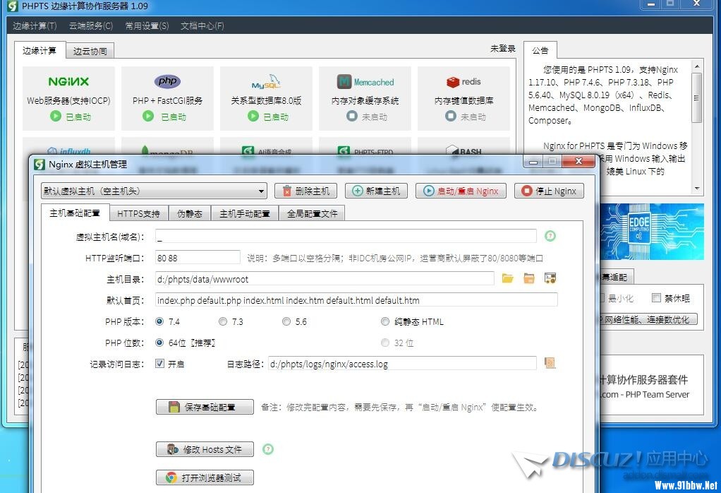This screenshot has height=493, width=721.
Task: Open the 常用设置(S) menu
Action: [147, 26]
